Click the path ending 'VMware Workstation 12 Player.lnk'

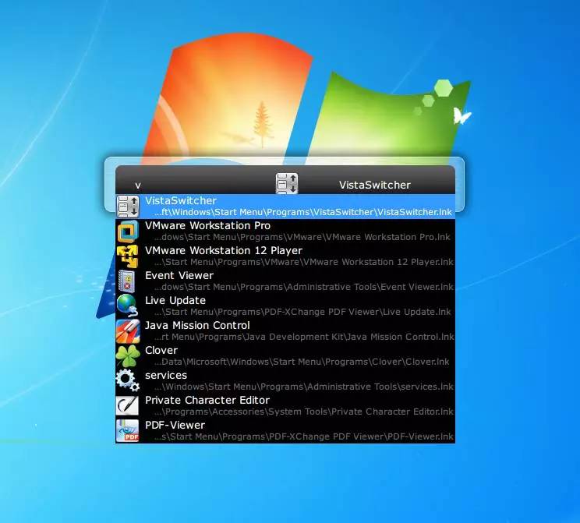tap(304, 262)
